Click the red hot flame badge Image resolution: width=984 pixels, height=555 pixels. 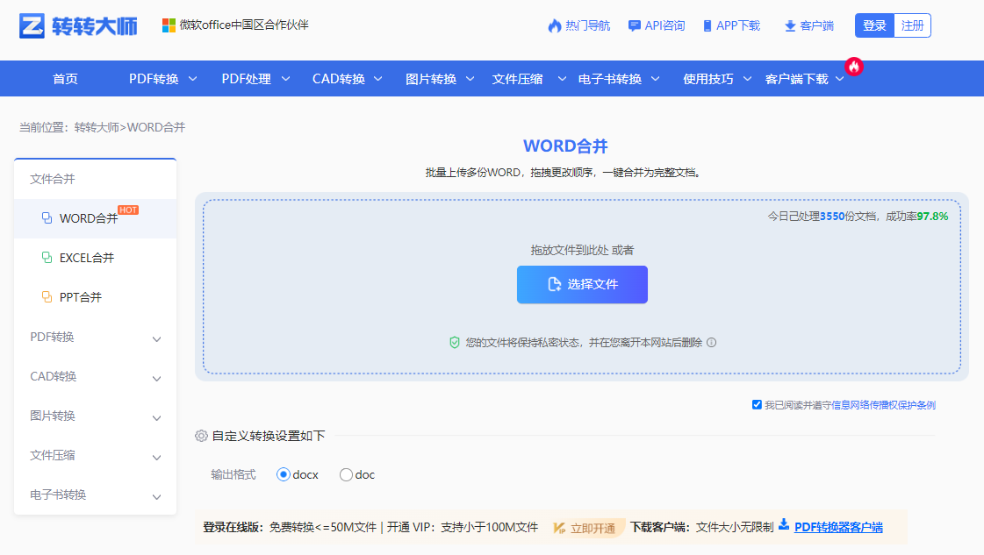coord(853,67)
